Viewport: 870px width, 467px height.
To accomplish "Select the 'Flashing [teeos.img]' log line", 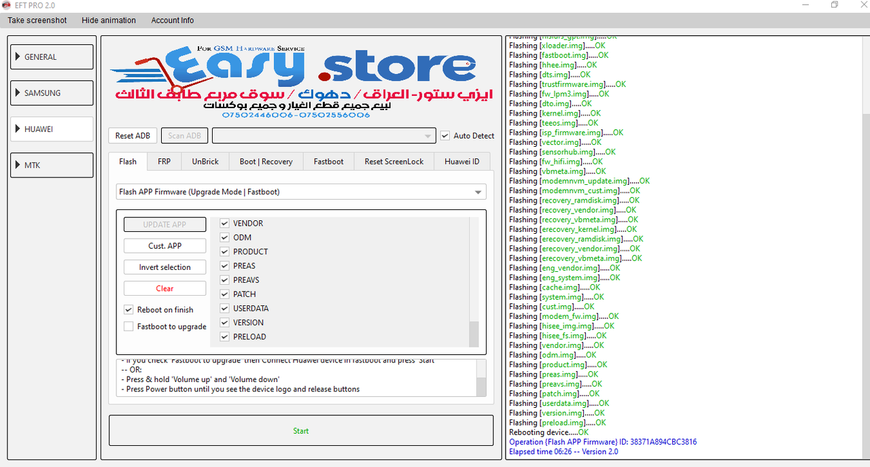I will tap(553, 123).
